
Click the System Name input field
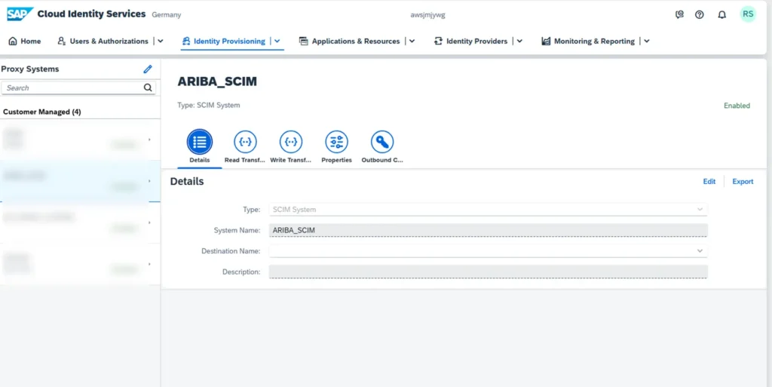pos(487,230)
